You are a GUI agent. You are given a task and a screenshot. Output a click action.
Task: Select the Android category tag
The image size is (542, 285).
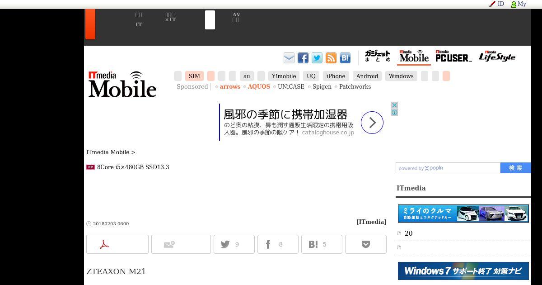click(x=367, y=76)
